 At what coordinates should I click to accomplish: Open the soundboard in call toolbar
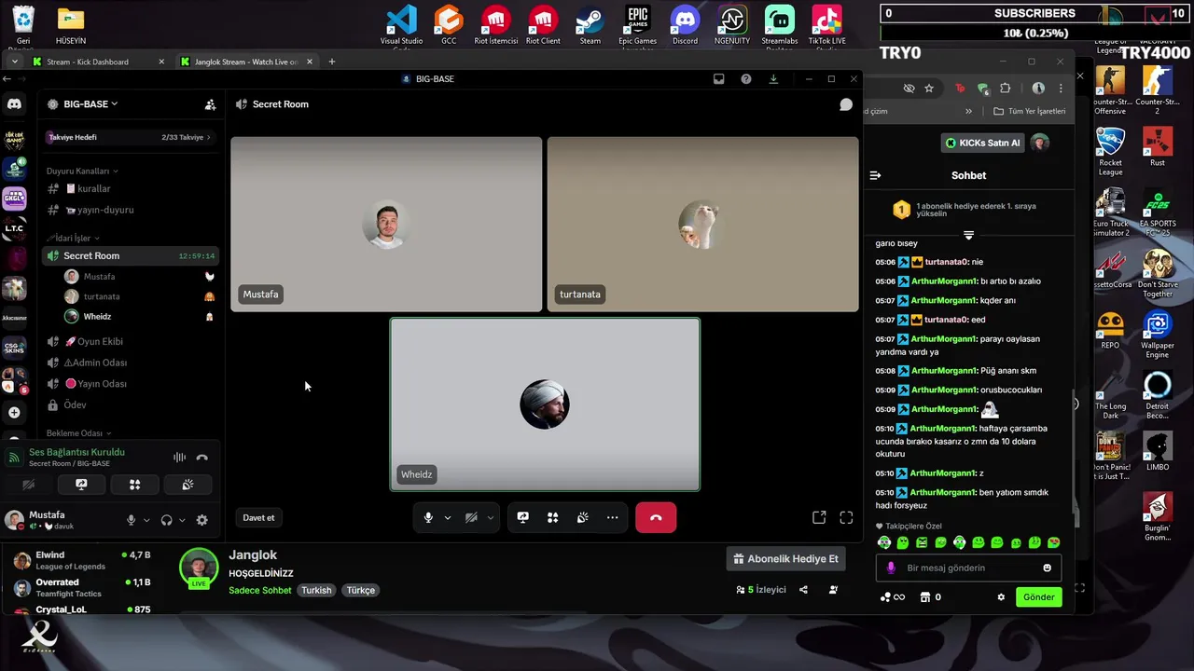(x=583, y=517)
